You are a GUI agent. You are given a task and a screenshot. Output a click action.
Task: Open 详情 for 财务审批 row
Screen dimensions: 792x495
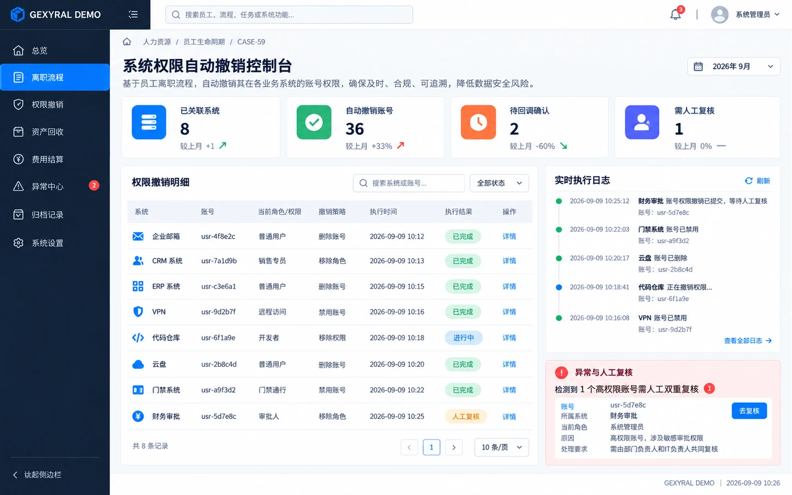coord(509,417)
